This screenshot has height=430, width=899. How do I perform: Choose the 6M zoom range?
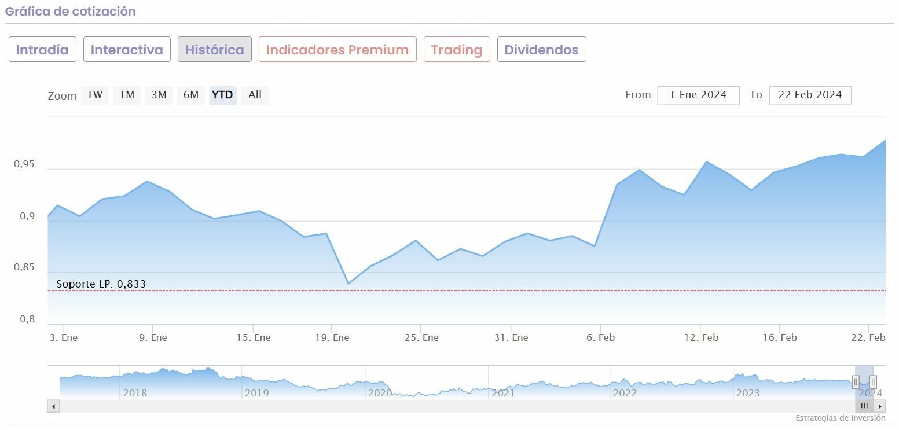[191, 95]
